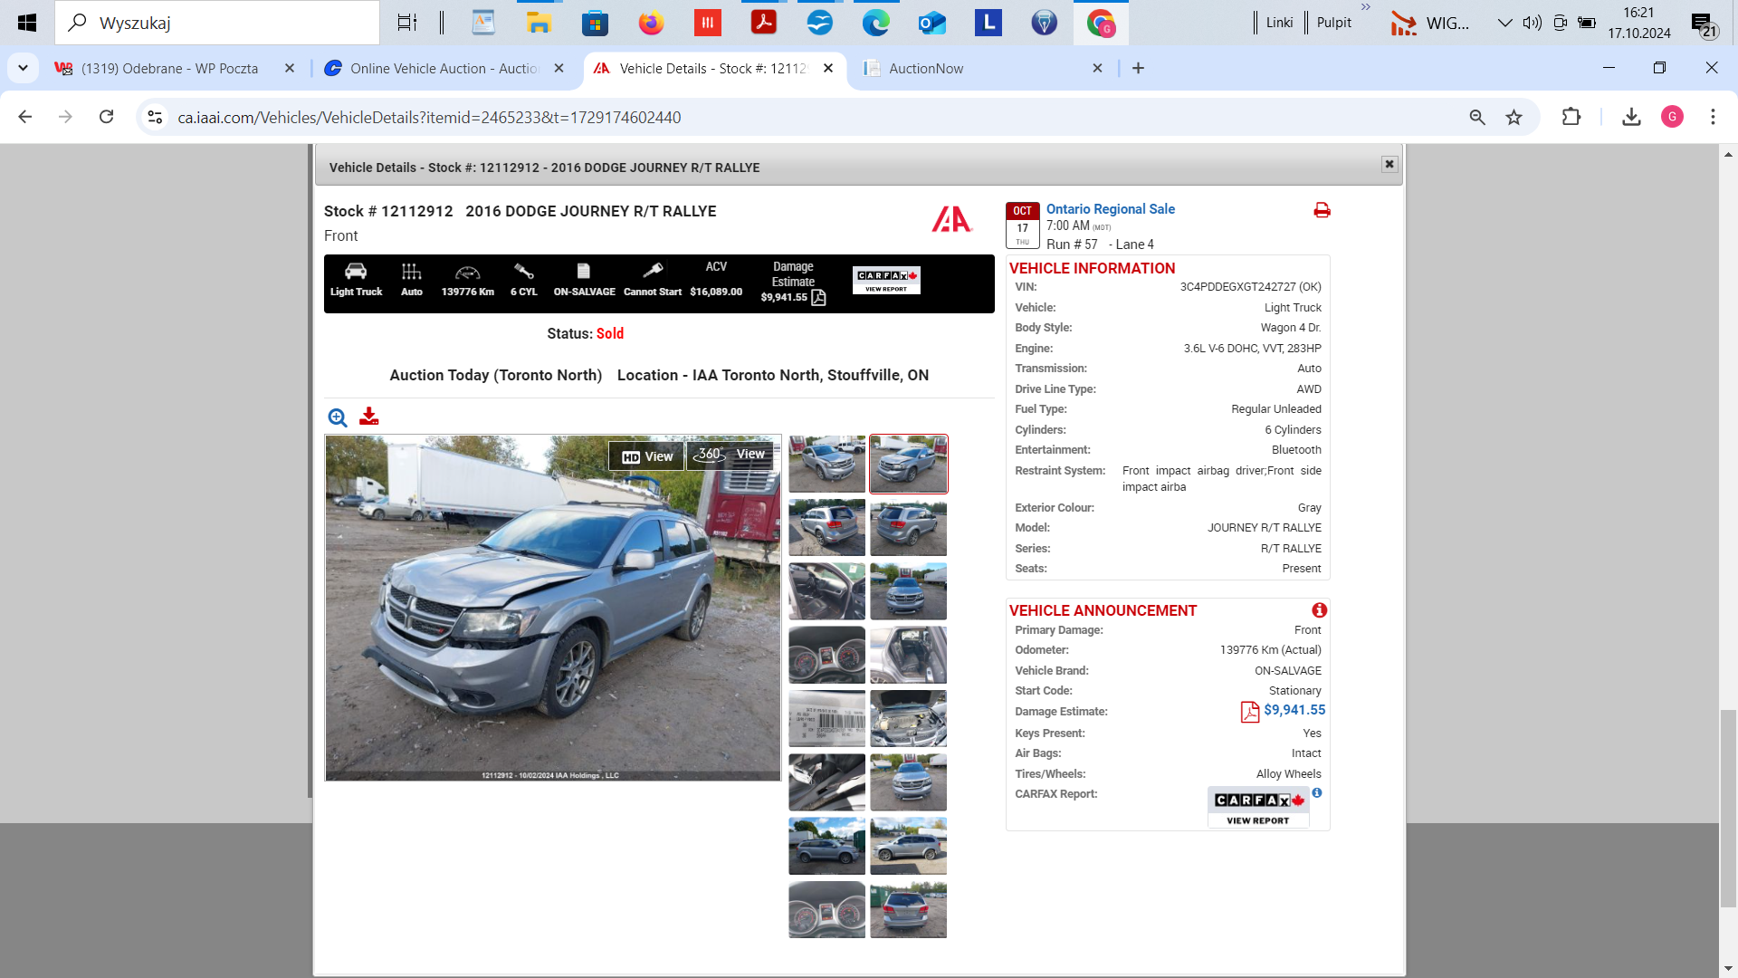Close the AuctionNow tab

[x=1097, y=68]
